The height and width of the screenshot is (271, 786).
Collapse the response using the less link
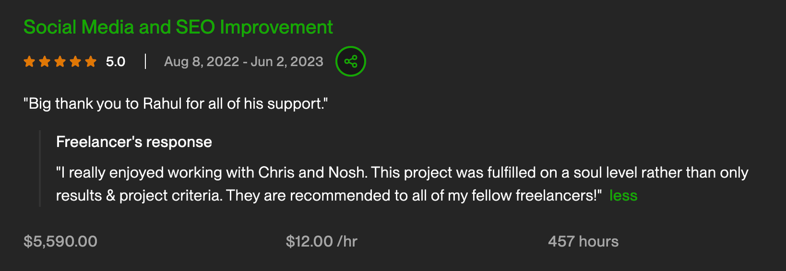(623, 196)
